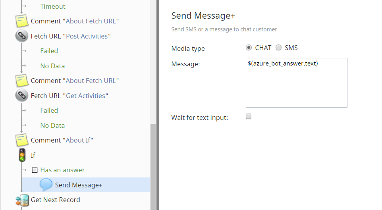Viewport: 382px width, 210px height.
Task: Select the No Data exit under Post Activities
Action: click(x=52, y=66)
